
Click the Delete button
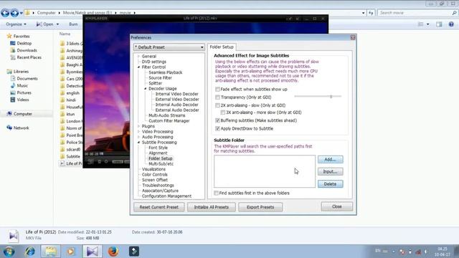[x=330, y=184]
